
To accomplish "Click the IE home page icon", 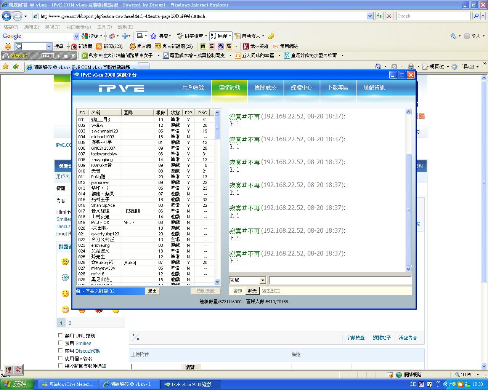I will pos(378,67).
